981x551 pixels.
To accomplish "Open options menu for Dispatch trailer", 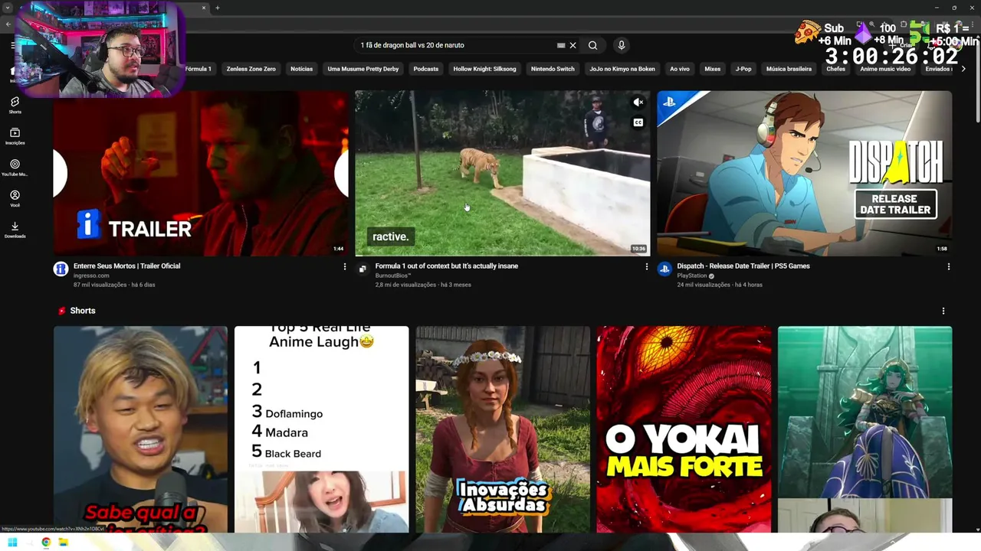I will tap(948, 267).
